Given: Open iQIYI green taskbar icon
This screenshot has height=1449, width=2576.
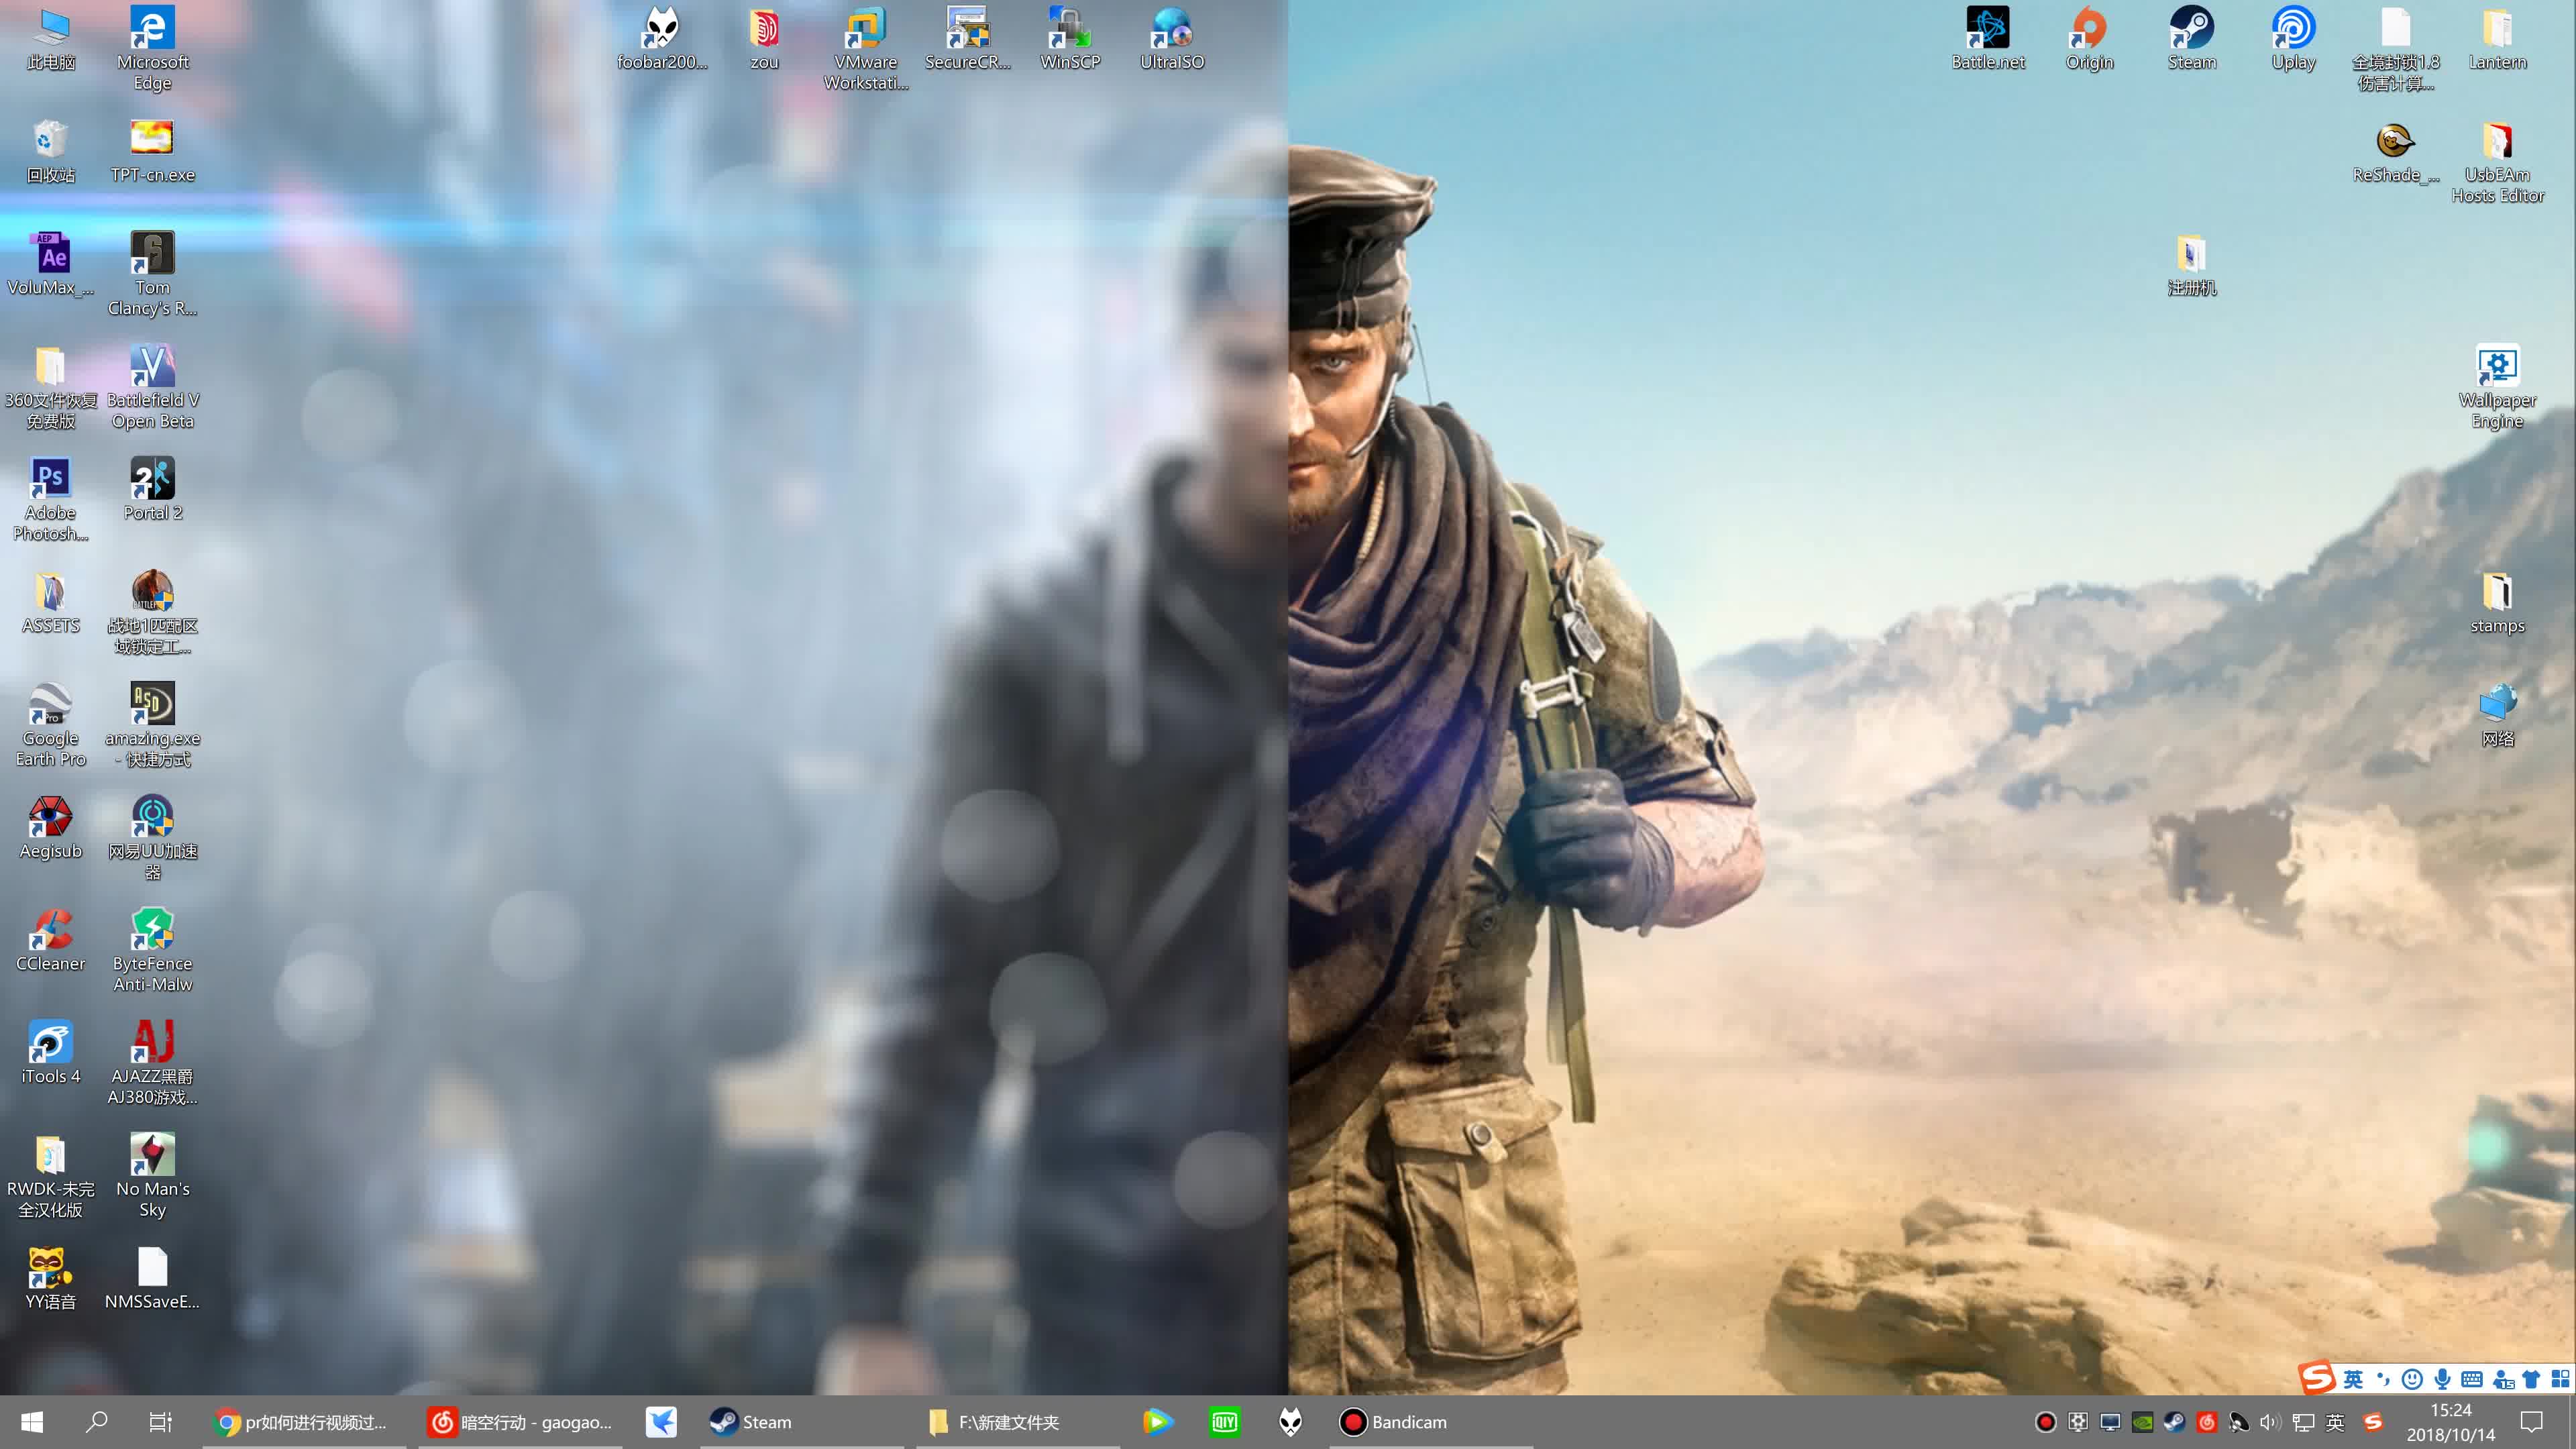Looking at the screenshot, I should [1224, 1421].
